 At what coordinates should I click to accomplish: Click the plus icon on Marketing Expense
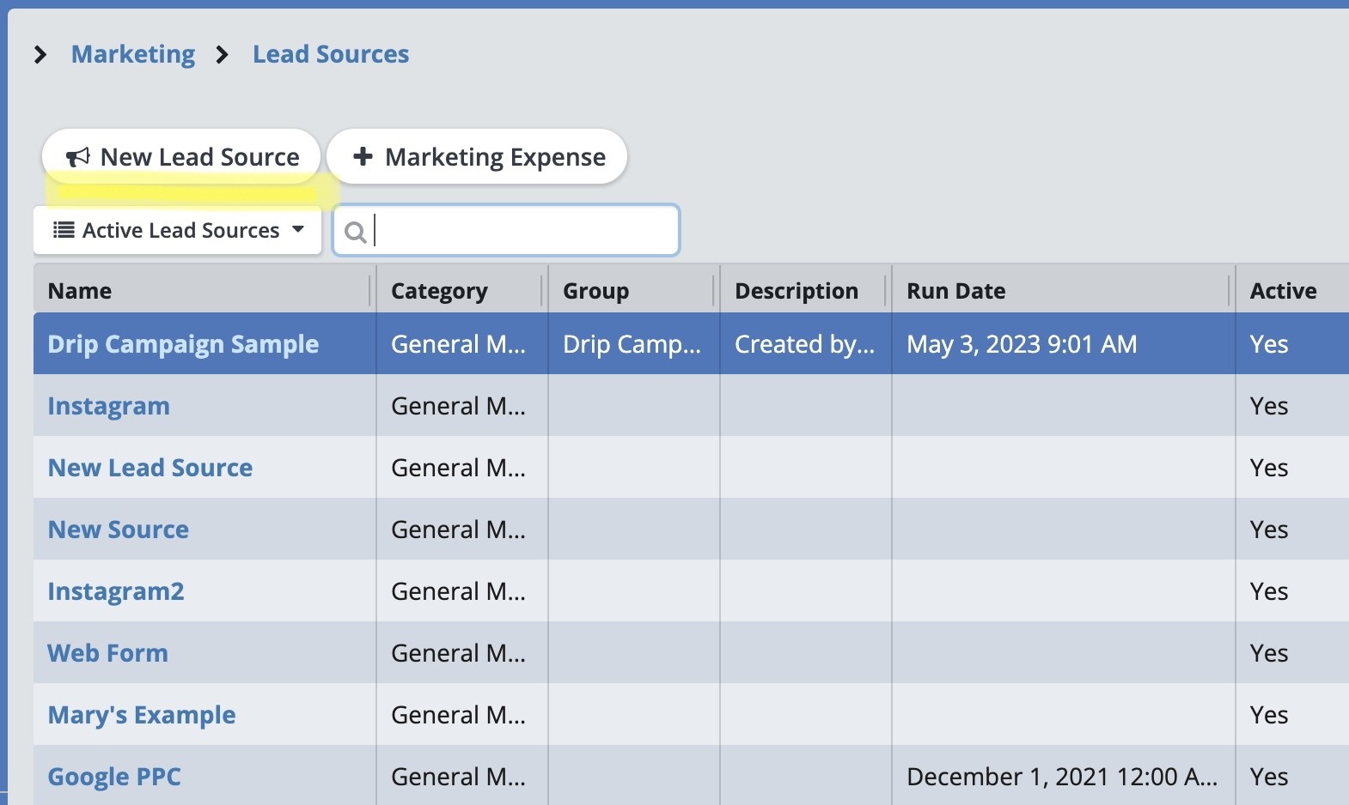363,156
